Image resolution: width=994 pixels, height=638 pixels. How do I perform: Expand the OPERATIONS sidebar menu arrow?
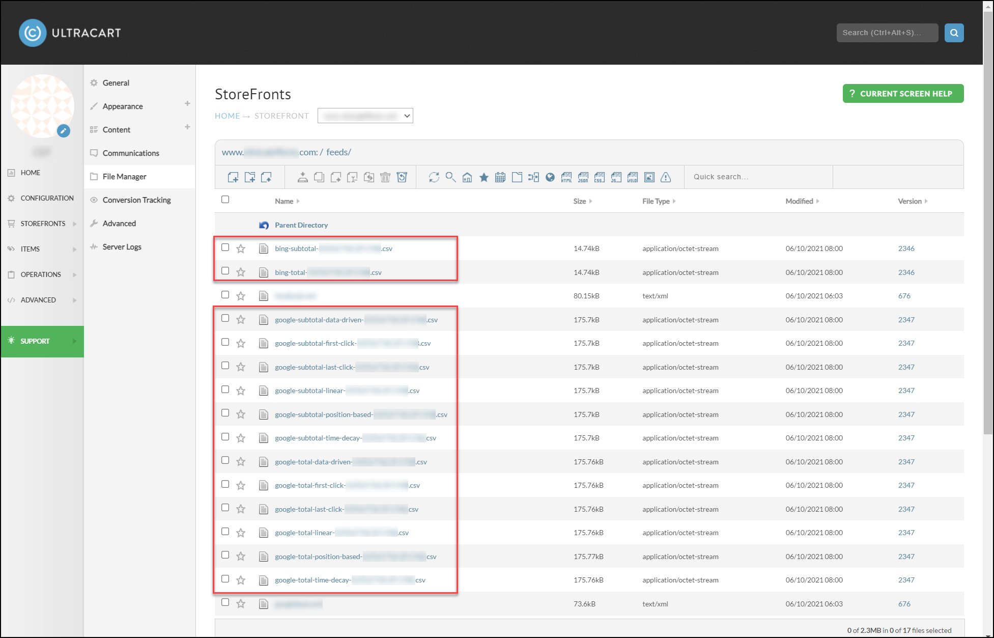pos(75,274)
